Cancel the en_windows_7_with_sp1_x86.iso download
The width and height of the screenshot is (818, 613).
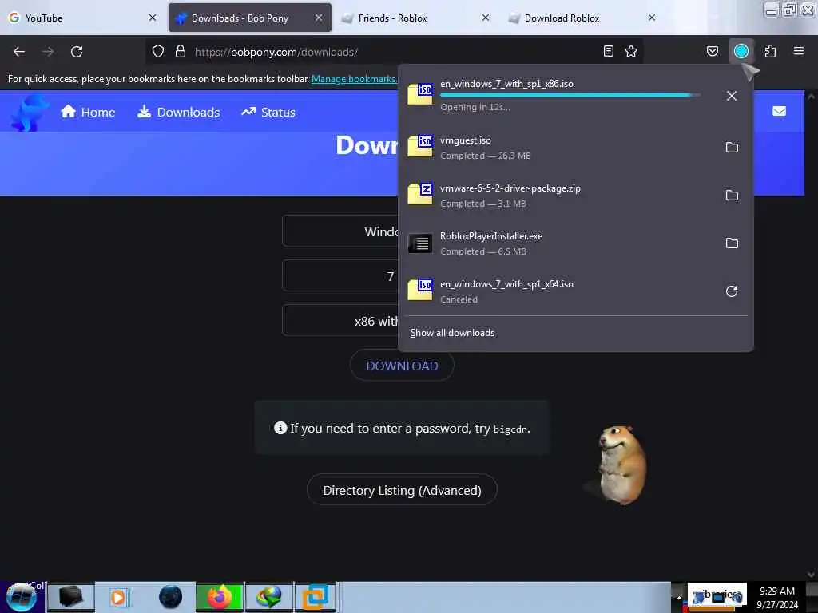(x=732, y=96)
